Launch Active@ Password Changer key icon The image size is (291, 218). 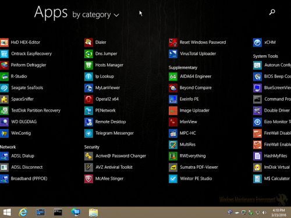pyautogui.click(x=88, y=156)
